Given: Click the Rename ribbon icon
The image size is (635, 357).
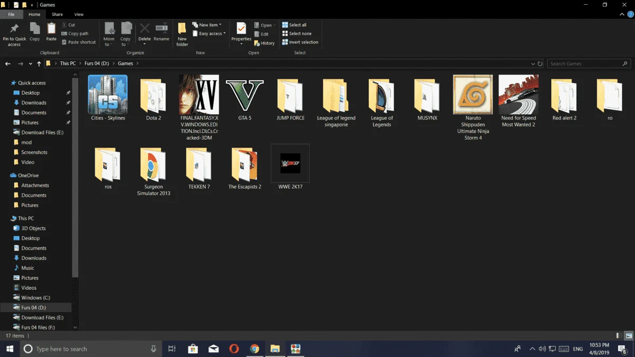Looking at the screenshot, I should pos(161,32).
